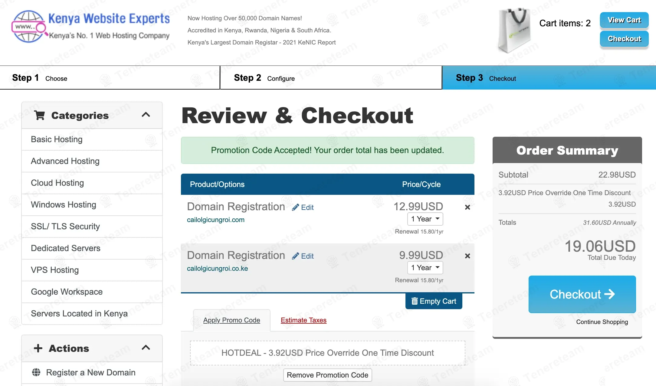This screenshot has height=386, width=656.
Task: Click the Empty Cart button
Action: tap(434, 301)
